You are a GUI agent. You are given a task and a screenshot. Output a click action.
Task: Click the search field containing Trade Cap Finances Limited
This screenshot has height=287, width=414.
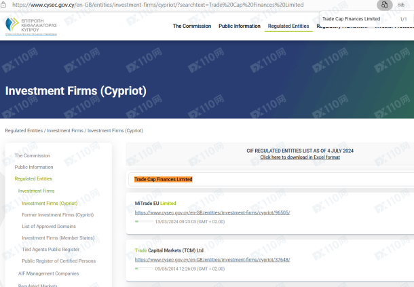271,180
